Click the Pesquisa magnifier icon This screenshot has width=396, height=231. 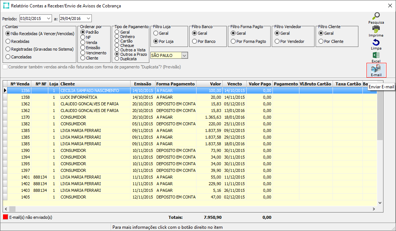tap(376, 16)
